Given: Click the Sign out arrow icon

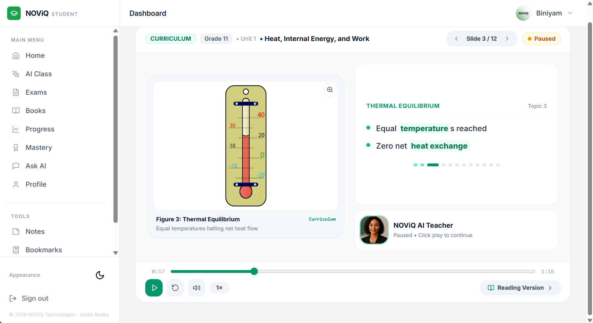Looking at the screenshot, I should [x=13, y=298].
